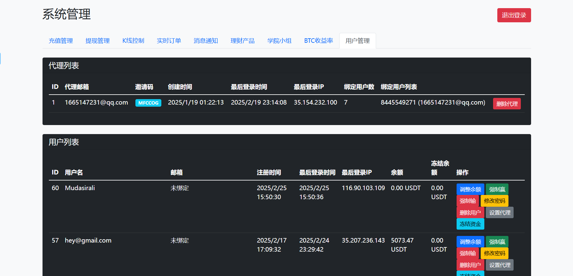Viewport: 573px width, 276px height.
Task: Click the MFCCOG invite code badge
Action: (x=148, y=103)
